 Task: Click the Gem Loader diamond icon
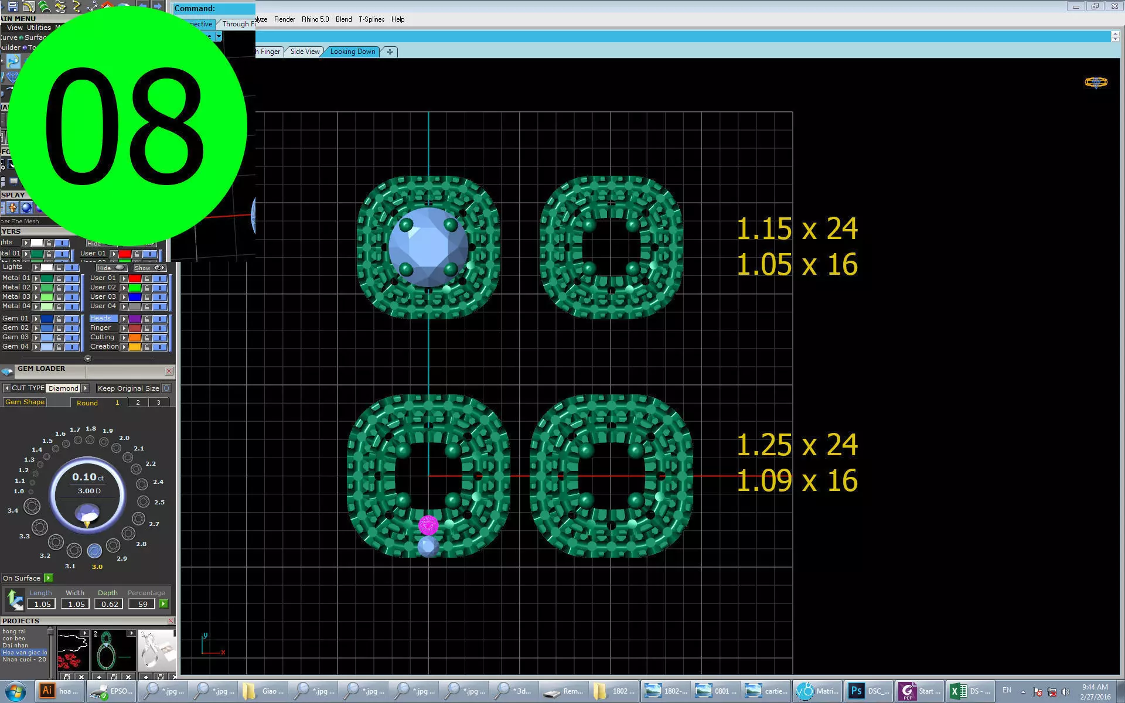click(7, 371)
